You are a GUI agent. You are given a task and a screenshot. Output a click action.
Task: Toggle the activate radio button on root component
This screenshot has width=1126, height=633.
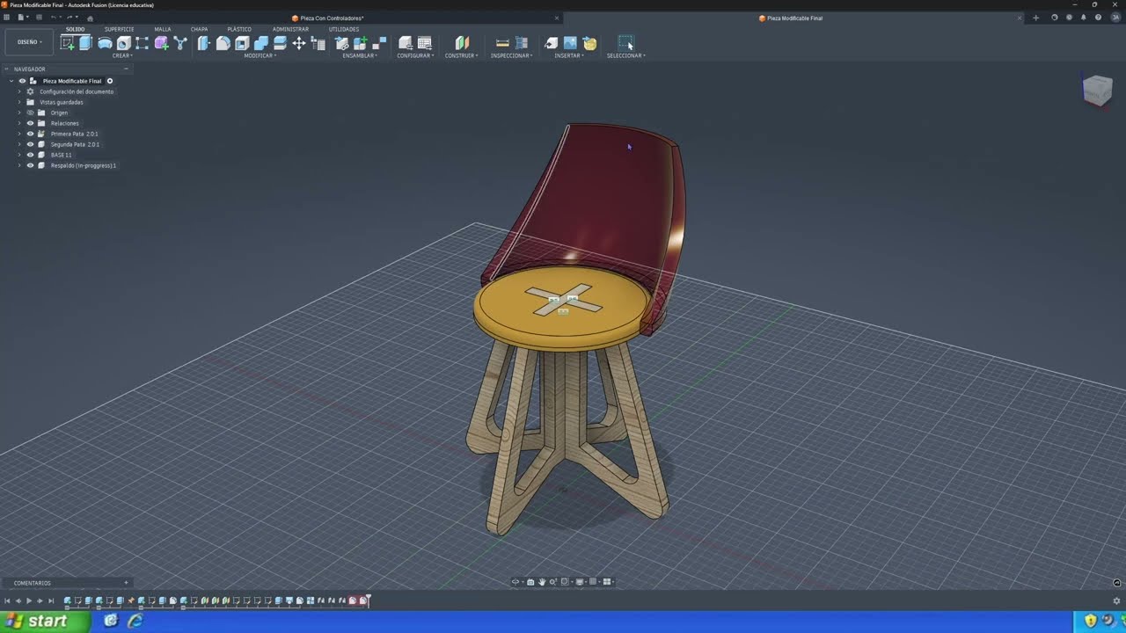(x=110, y=81)
